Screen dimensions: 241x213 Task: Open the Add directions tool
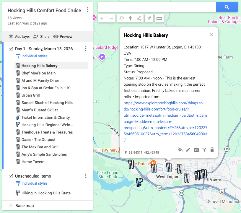point(149,18)
